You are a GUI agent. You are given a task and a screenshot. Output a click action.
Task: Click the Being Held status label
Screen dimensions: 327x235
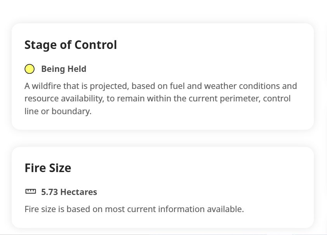pyautogui.click(x=64, y=69)
